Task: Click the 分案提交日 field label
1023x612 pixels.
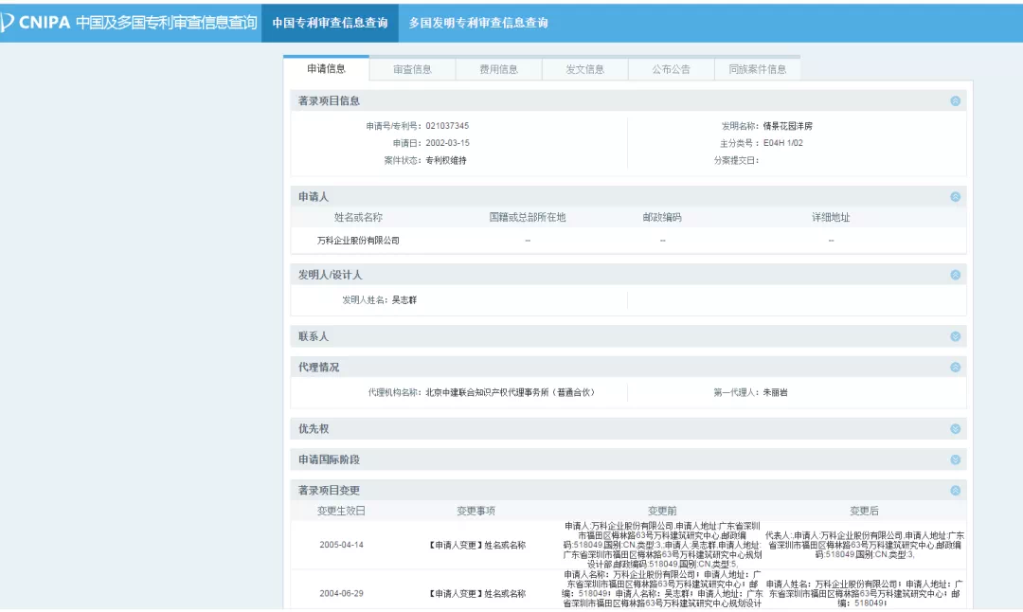Action: (737, 160)
